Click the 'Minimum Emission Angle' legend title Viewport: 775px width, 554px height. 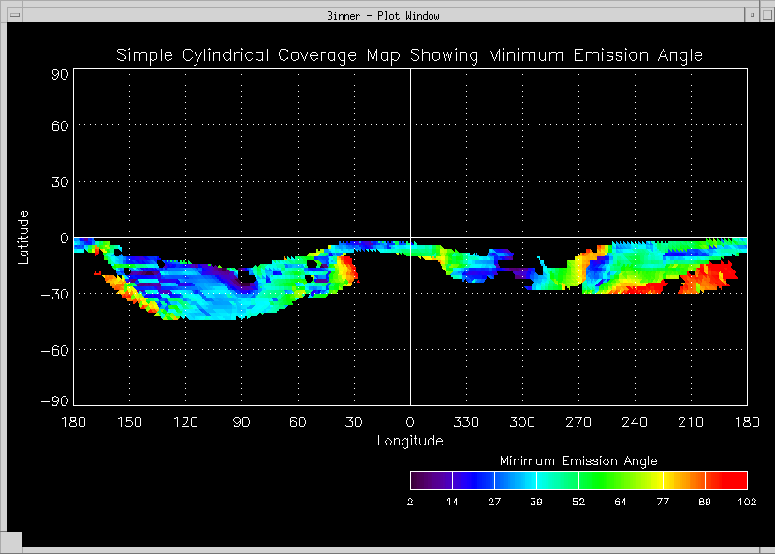click(578, 461)
